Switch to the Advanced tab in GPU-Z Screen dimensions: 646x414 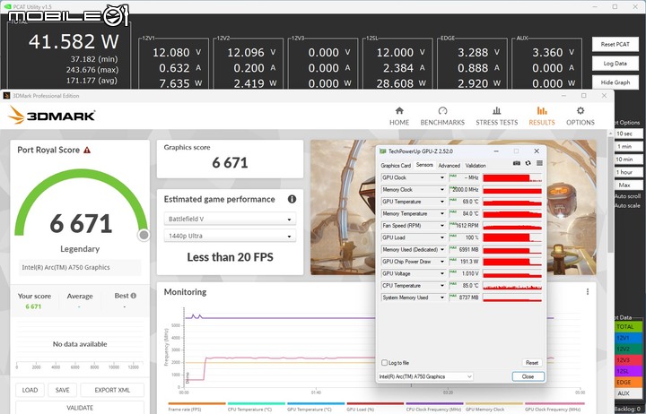[450, 166]
